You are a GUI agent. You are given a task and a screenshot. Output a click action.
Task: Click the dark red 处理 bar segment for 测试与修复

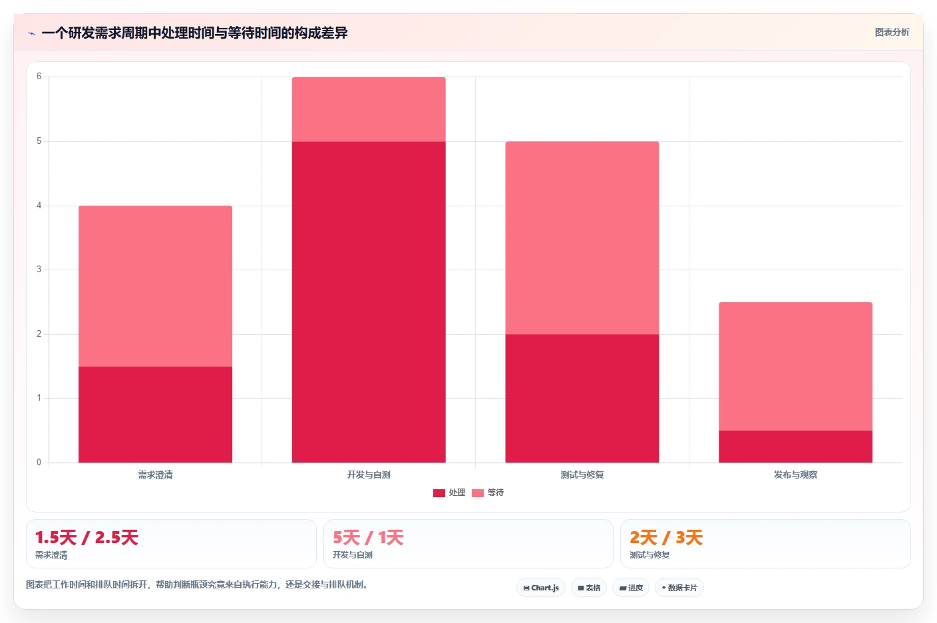[x=582, y=398]
